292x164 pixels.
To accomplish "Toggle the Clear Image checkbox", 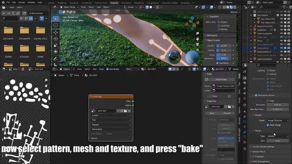I will (x=268, y=125).
